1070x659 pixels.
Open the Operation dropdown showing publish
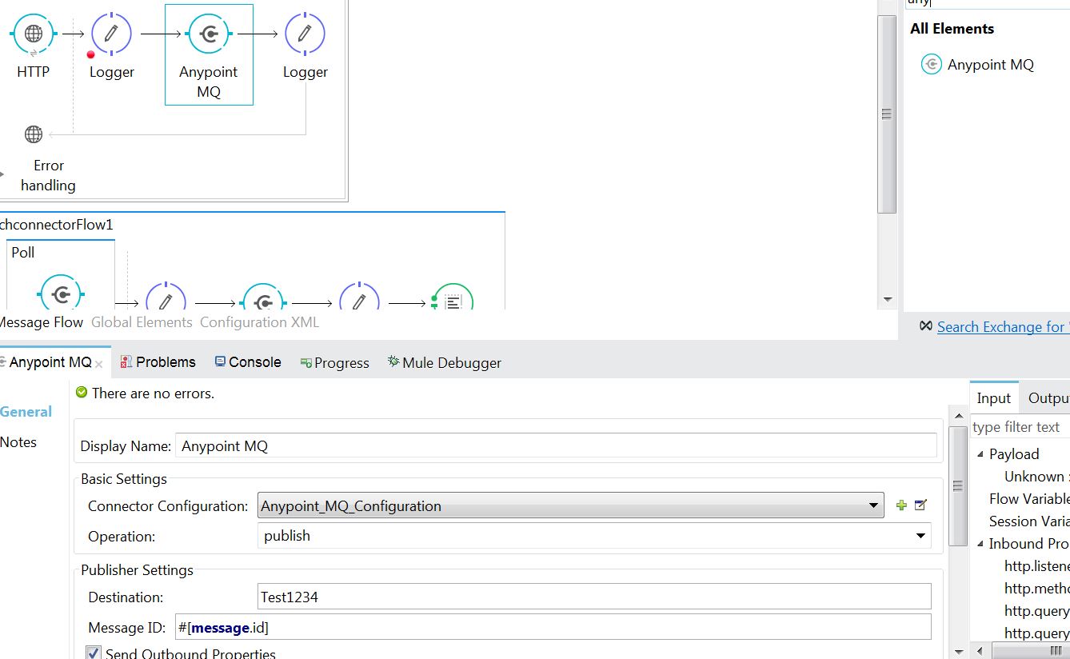920,536
